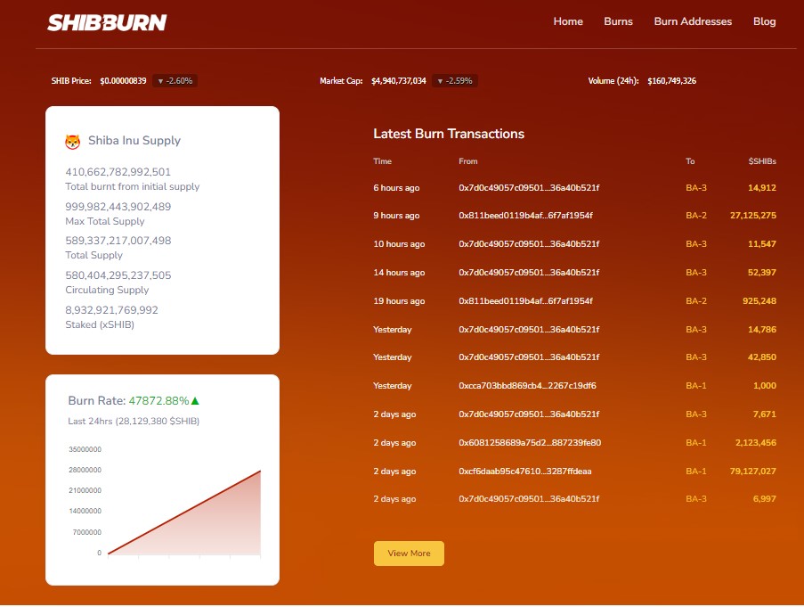Screen dimensions: 804x607
Task: Click the 6,997 burn amount
Action: click(765, 499)
